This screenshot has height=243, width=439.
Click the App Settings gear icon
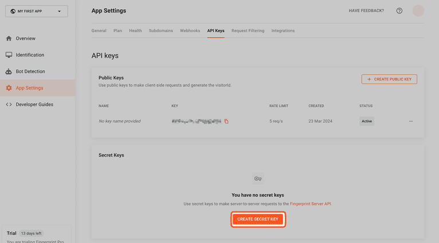(x=9, y=88)
